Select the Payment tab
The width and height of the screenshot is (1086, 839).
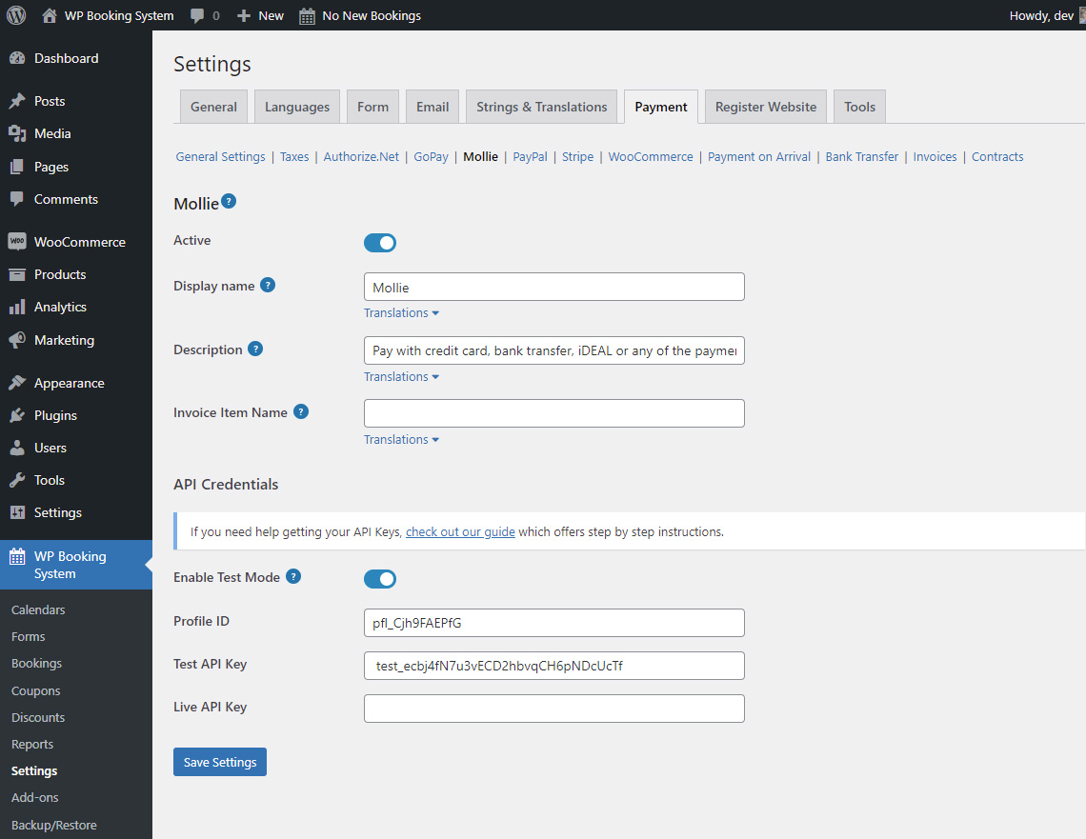(x=661, y=107)
